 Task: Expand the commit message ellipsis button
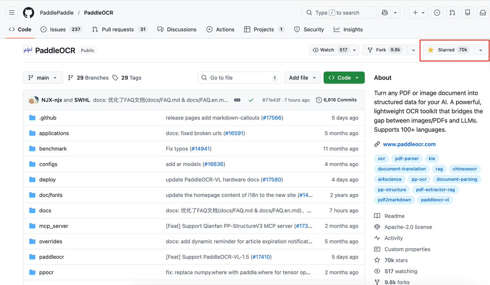pyautogui.click(x=237, y=100)
